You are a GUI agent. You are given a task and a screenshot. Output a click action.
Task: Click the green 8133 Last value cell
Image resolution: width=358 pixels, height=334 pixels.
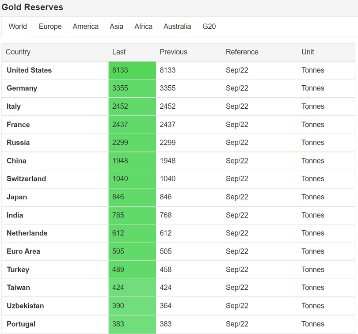pyautogui.click(x=132, y=70)
